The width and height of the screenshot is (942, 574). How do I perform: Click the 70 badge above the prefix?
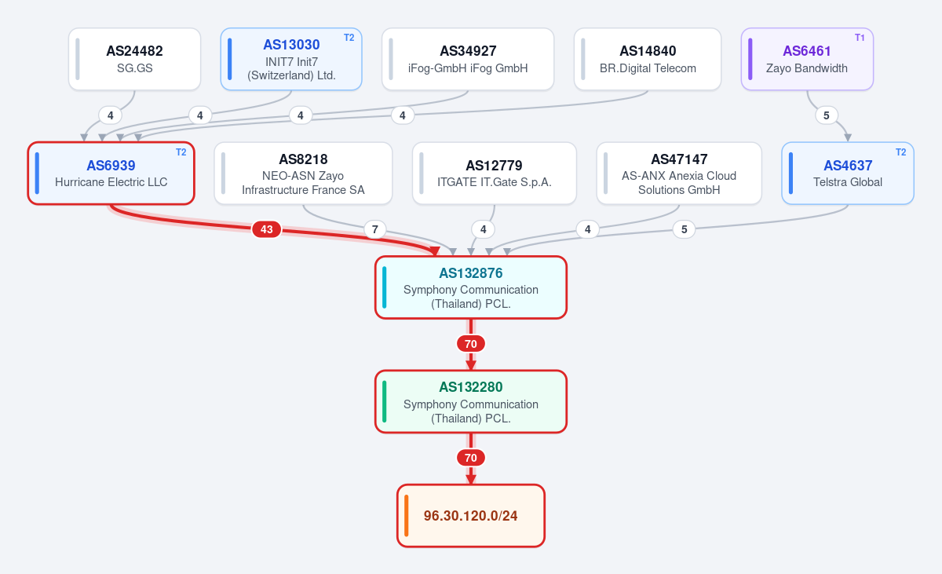pyautogui.click(x=471, y=458)
